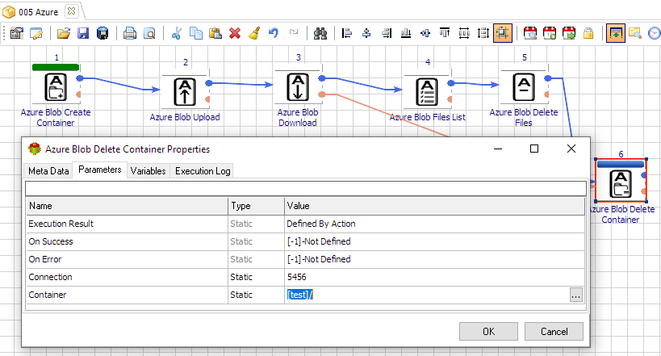Click the filter field above the parameters table
This screenshot has width=661, height=356.
click(x=306, y=189)
